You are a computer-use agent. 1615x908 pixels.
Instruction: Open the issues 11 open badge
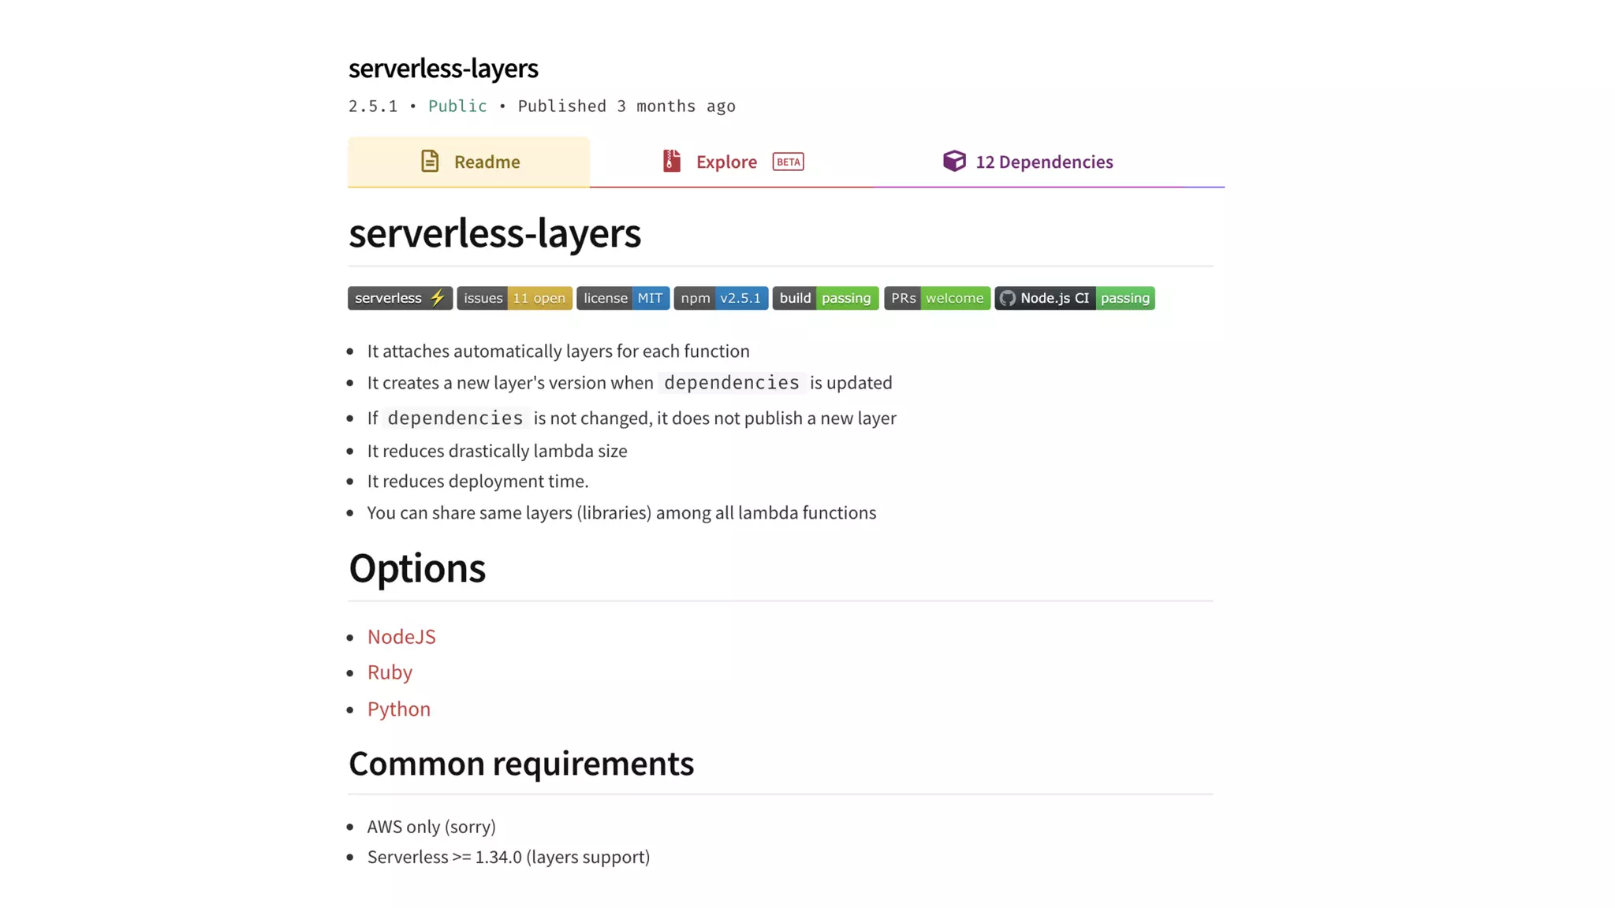click(x=515, y=298)
